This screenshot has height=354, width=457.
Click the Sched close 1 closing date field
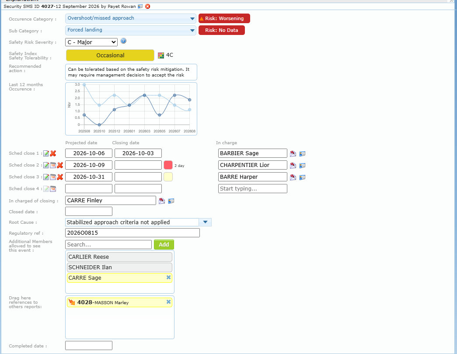(138, 153)
